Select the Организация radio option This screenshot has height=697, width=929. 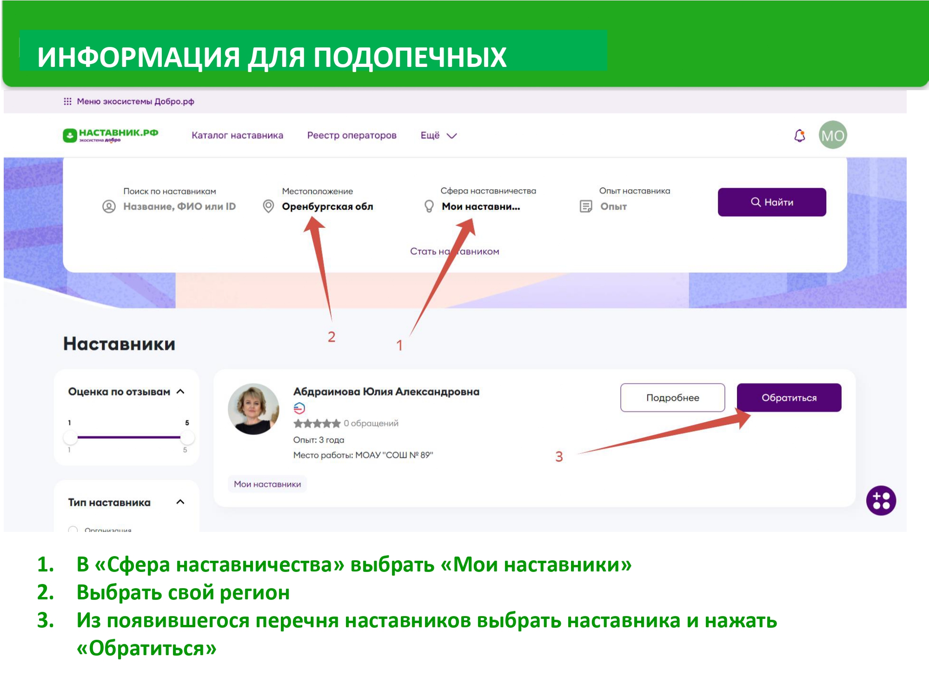click(x=73, y=529)
